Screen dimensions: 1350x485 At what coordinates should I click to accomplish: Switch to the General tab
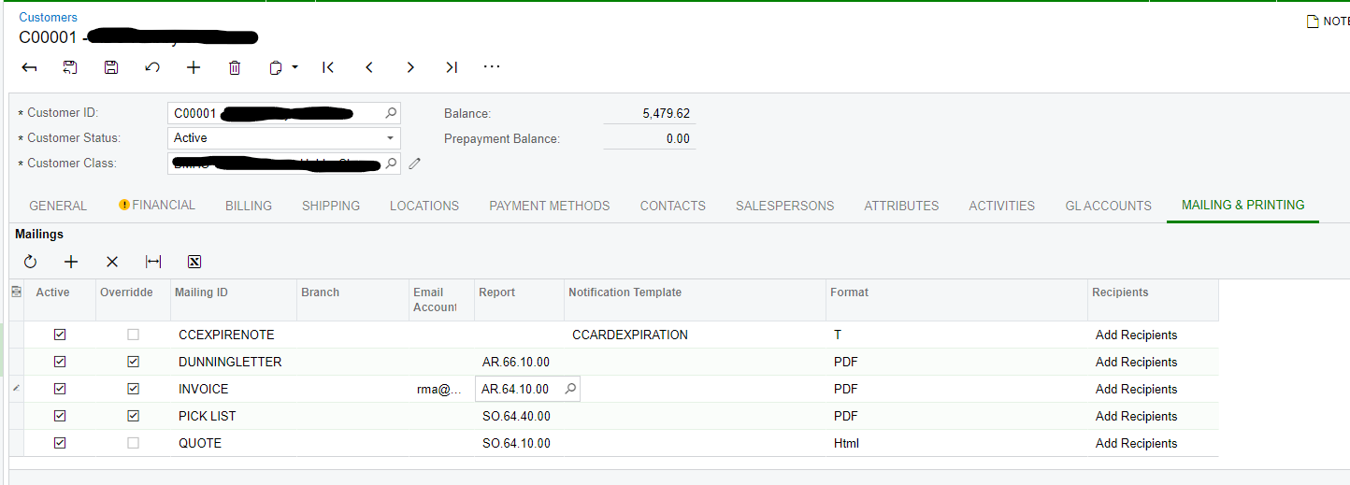point(58,206)
